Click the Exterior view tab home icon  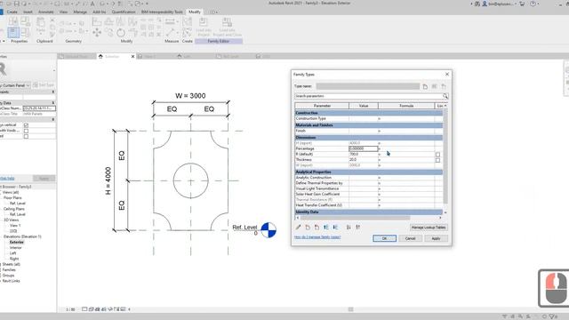pos(100,56)
